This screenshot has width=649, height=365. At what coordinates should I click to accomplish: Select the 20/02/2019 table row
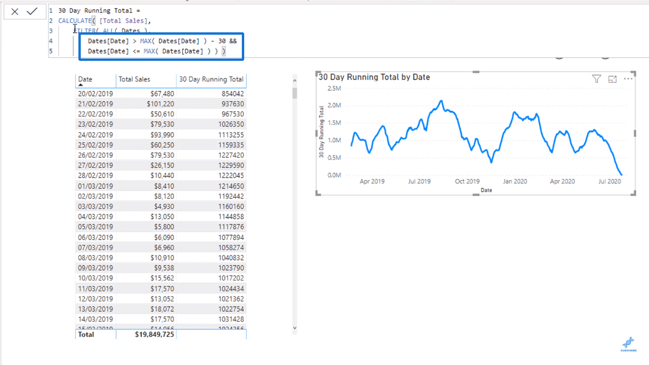[x=161, y=94]
